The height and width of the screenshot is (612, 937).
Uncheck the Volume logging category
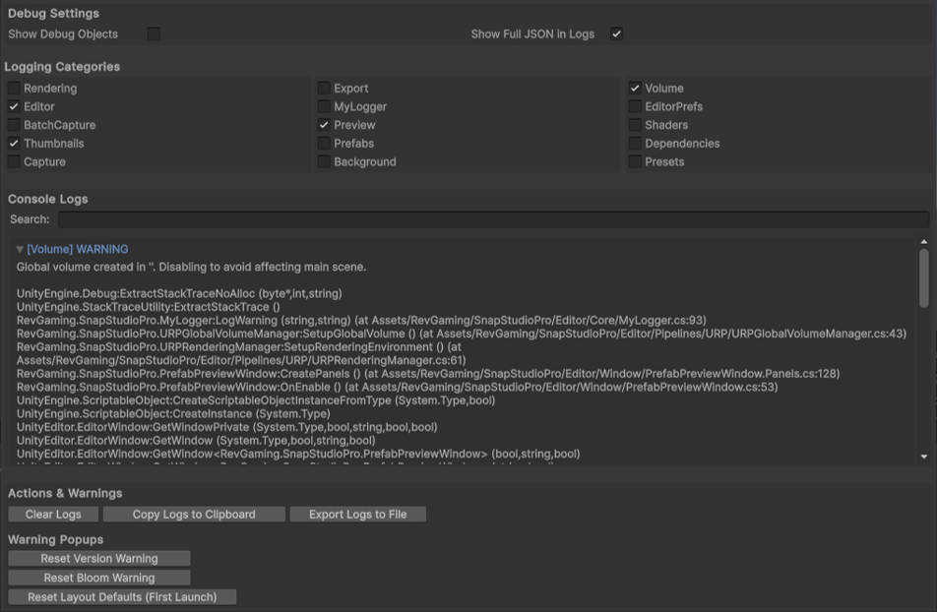click(x=635, y=89)
